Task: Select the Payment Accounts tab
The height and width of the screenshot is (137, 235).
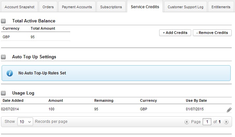Action: (77, 7)
